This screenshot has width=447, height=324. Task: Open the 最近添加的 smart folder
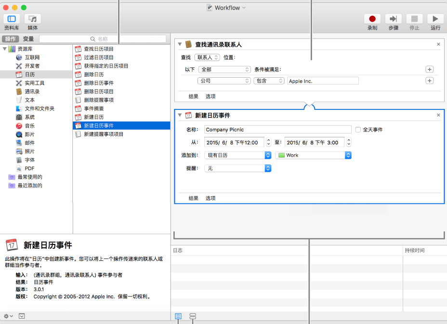coord(30,186)
